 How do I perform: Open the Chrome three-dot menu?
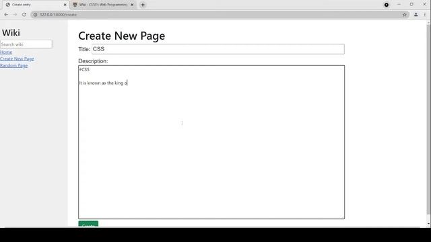(425, 15)
